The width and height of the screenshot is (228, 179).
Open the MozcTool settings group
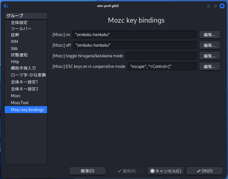(26, 103)
